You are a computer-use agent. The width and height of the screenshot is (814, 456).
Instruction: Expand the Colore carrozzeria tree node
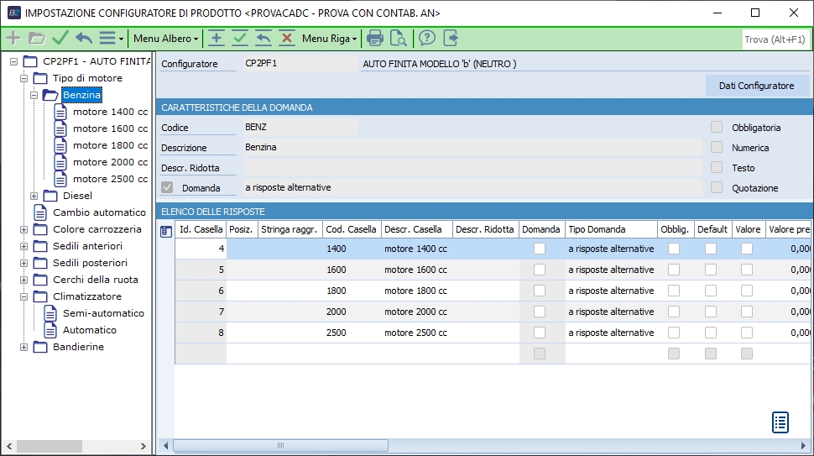click(x=23, y=229)
